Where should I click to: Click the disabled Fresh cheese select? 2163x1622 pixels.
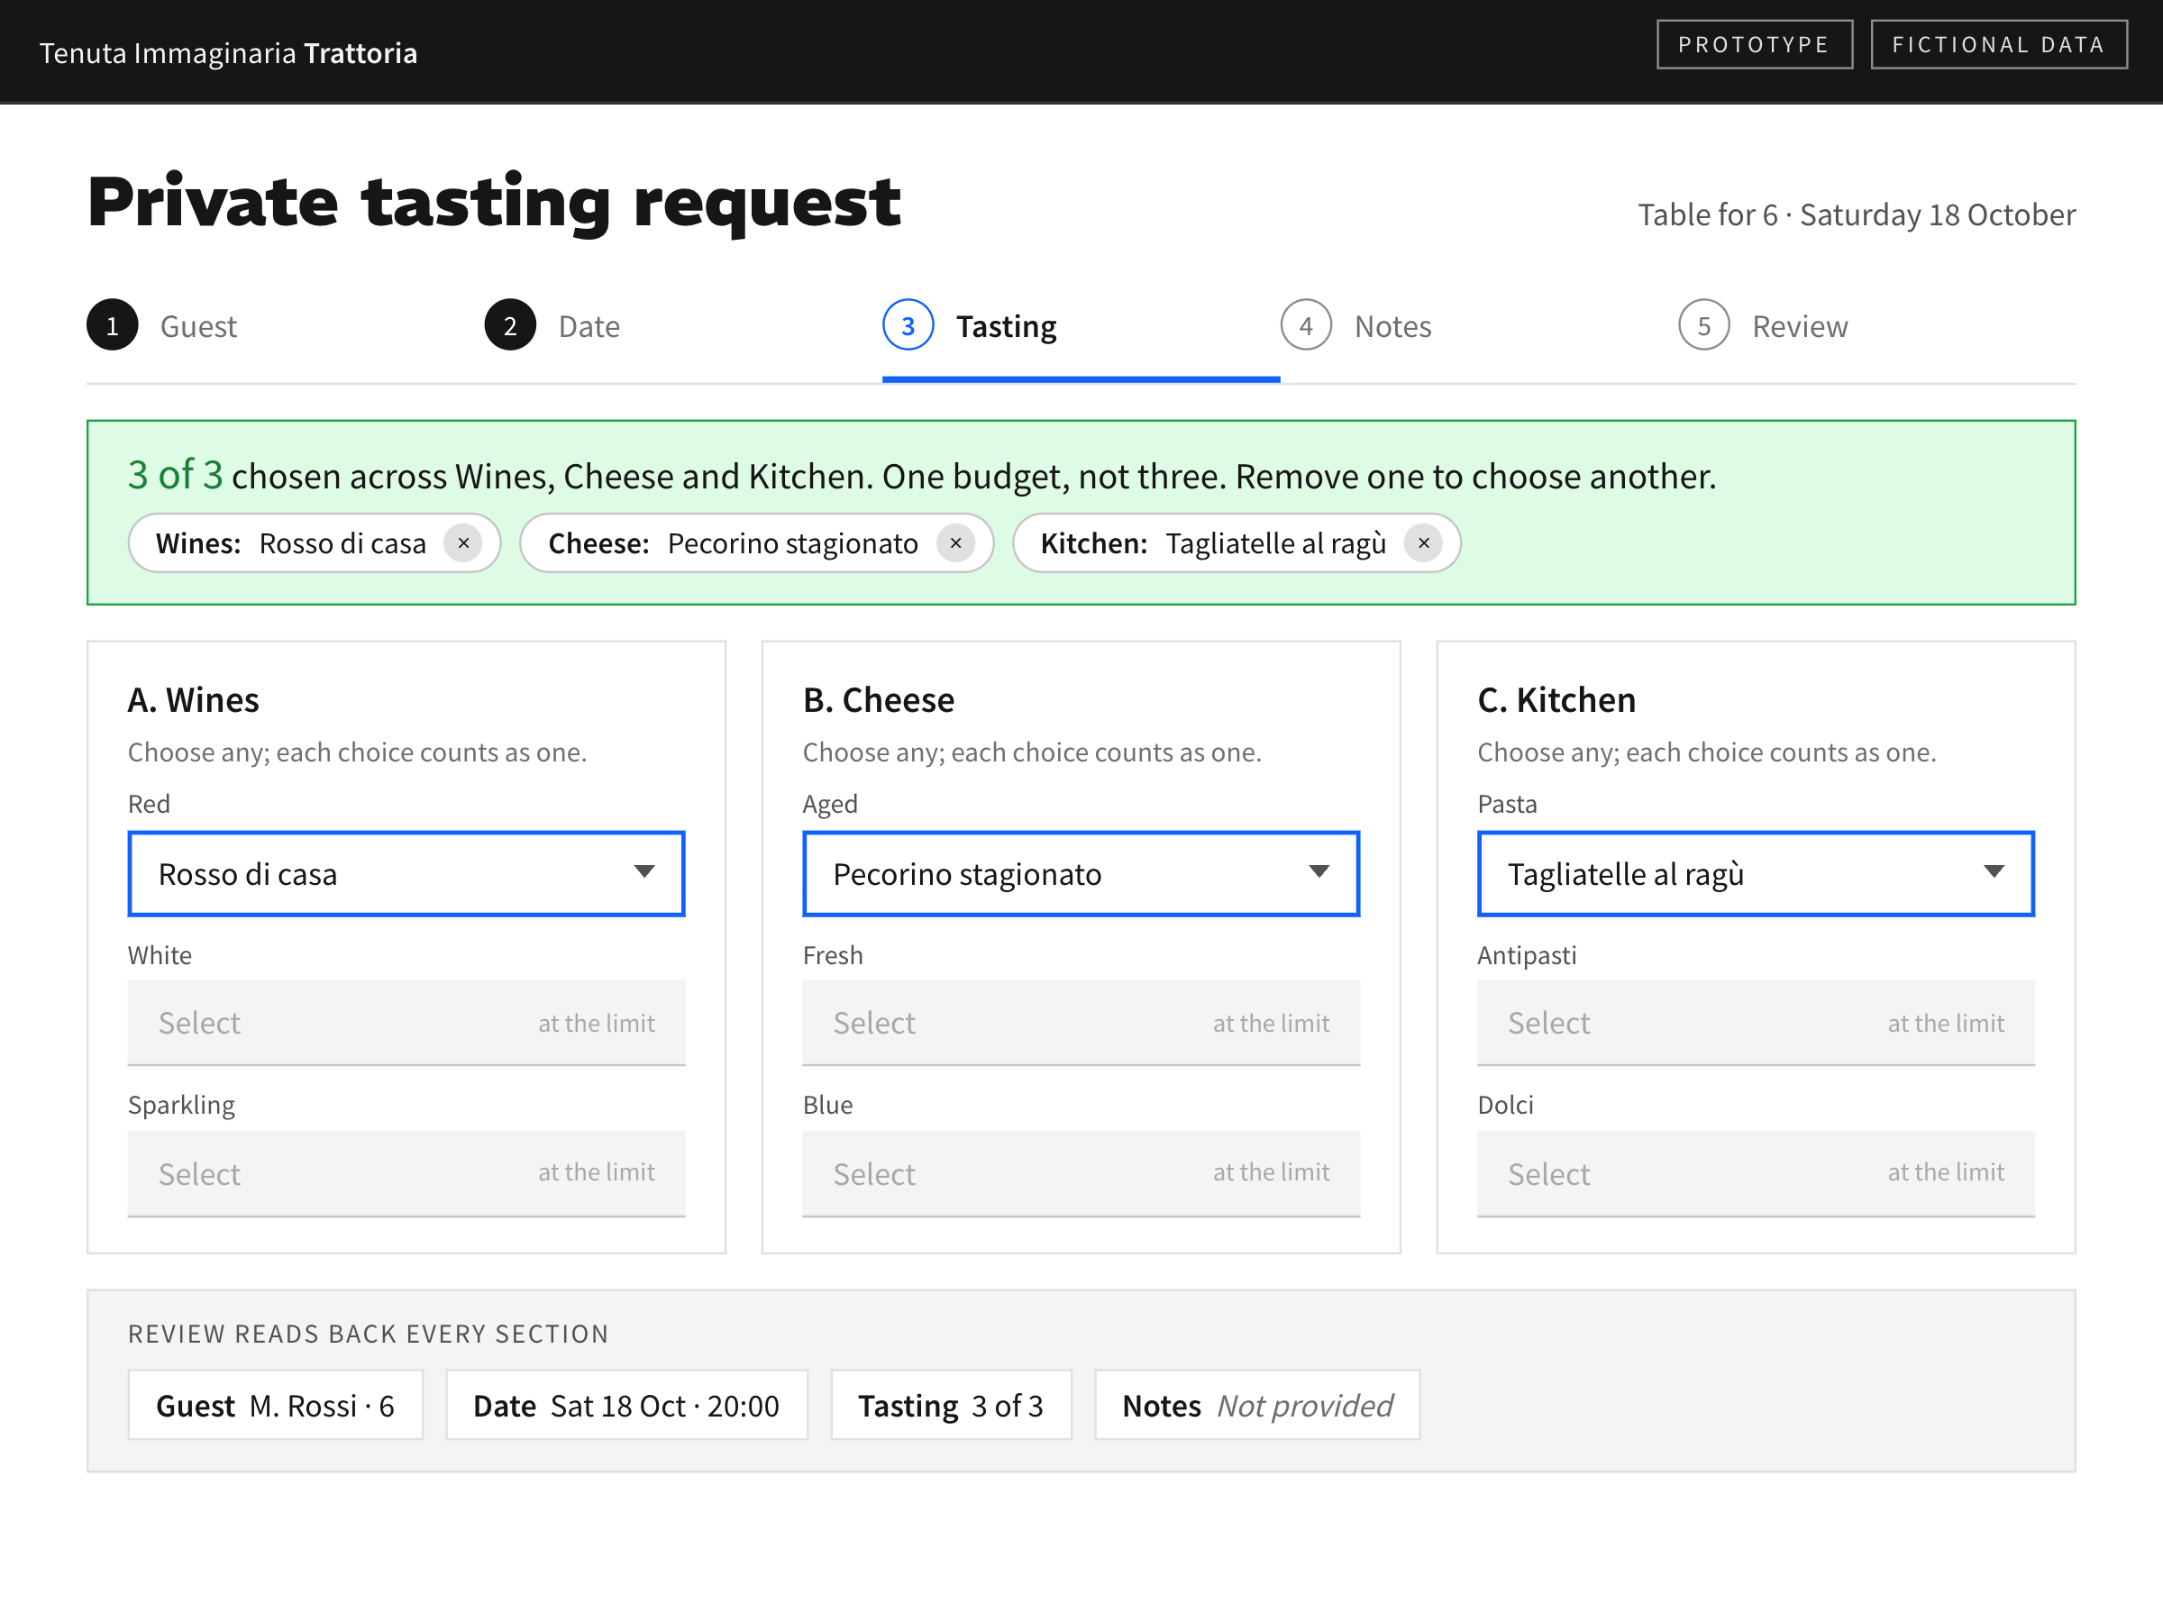coord(1081,1023)
